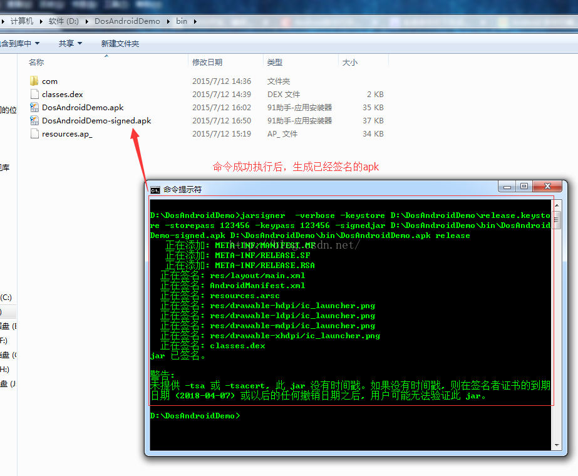Click the scroll down arrow in command prompt

[x=556, y=445]
